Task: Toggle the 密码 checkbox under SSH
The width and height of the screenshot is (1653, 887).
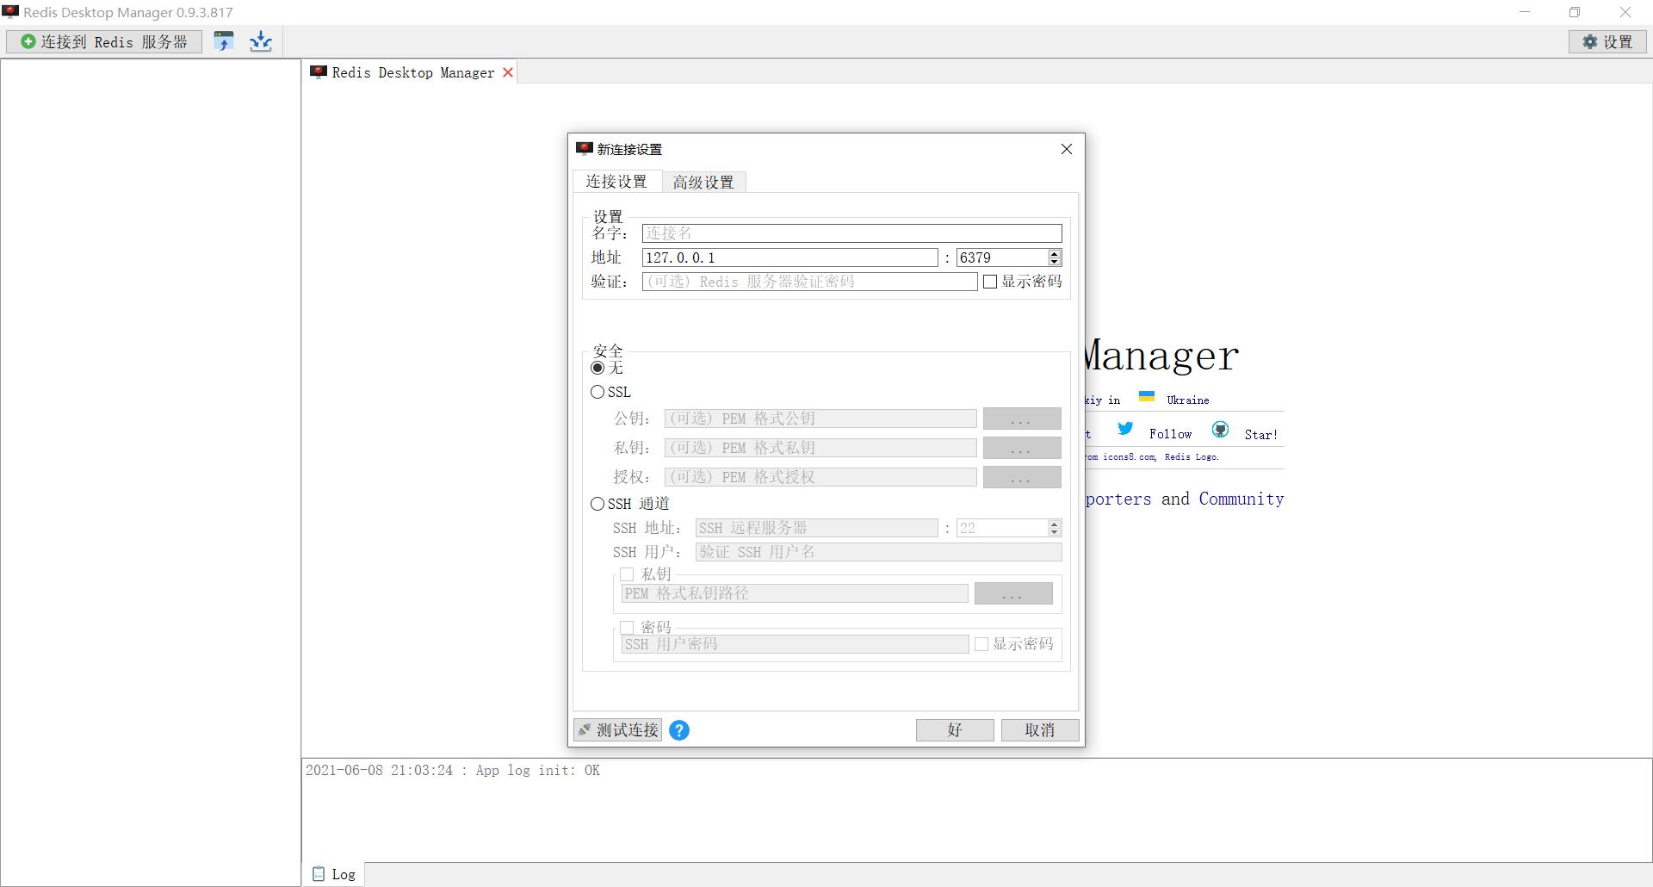Action: coord(627,628)
